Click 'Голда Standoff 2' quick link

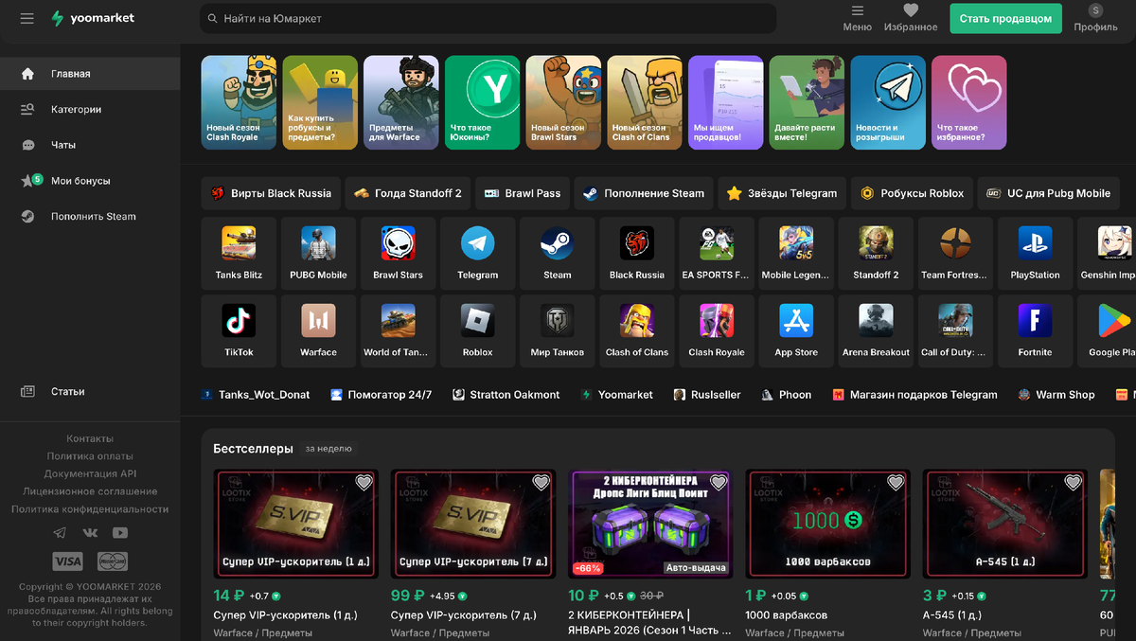[408, 193]
